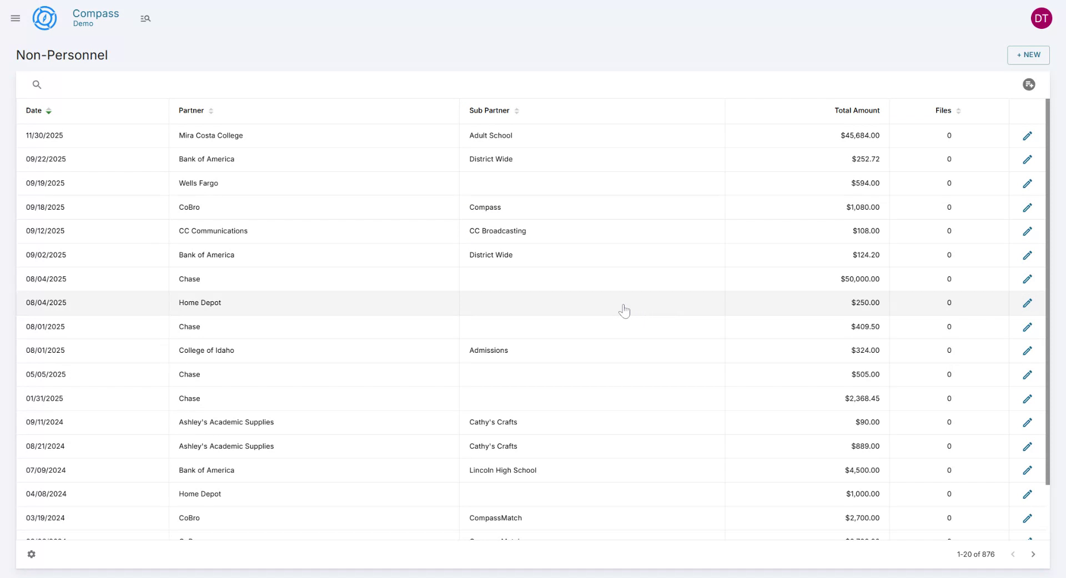1066x578 pixels.
Task: Click the add filter icon above the table
Action: point(1029,84)
